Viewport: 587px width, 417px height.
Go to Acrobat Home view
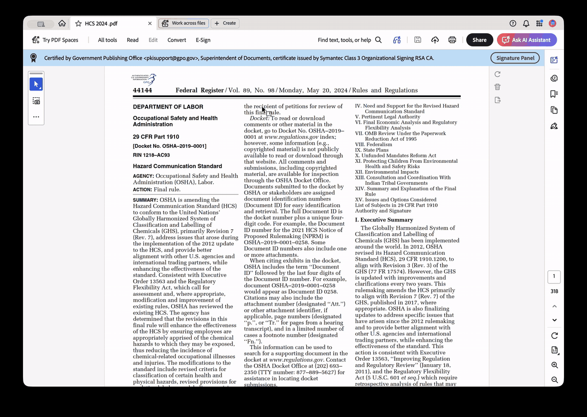point(62,23)
